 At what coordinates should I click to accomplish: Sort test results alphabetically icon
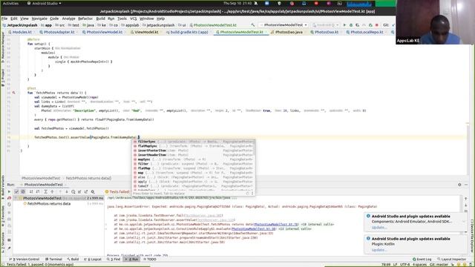point(31,191)
